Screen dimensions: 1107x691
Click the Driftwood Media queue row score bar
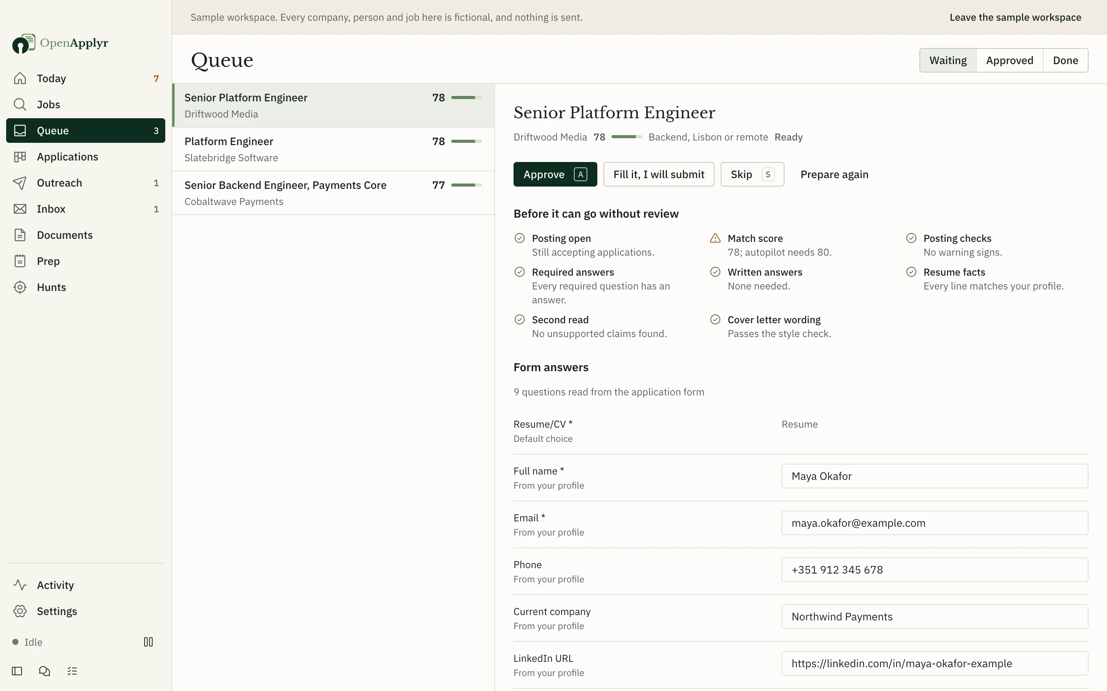tap(466, 98)
